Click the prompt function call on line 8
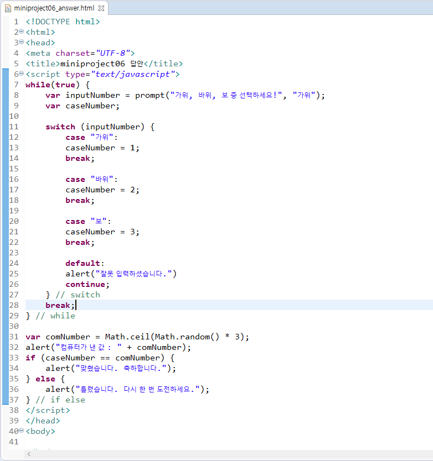433x461 pixels. tap(230, 95)
